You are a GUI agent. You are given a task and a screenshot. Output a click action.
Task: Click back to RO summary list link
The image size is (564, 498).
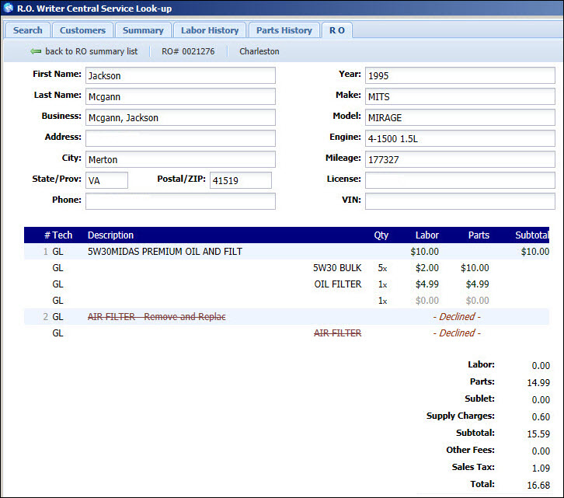tap(91, 51)
